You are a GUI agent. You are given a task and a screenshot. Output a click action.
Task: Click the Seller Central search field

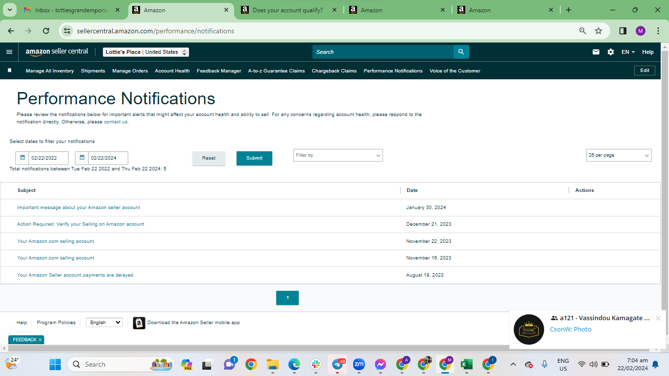click(x=383, y=52)
